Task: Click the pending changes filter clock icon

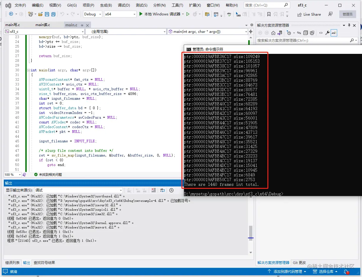Action: coord(289,33)
